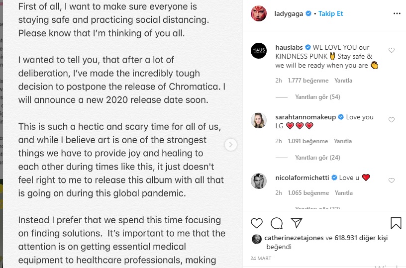Reply to hauslabs comment via Yanıtla

[x=343, y=81]
